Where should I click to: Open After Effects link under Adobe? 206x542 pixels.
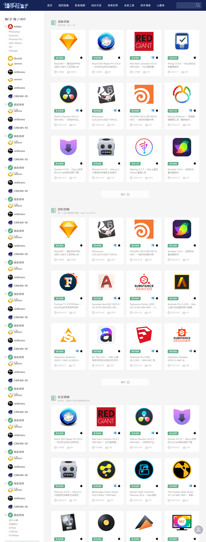pos(15,43)
